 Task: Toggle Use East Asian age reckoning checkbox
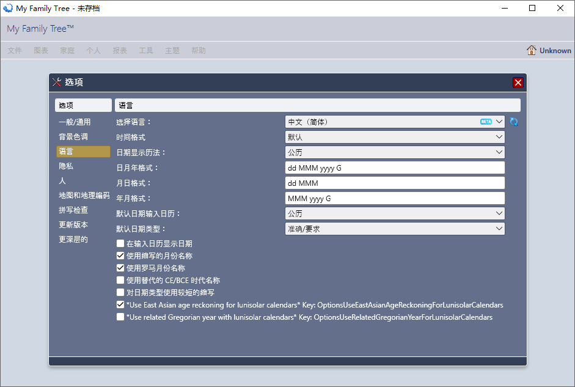[120, 304]
